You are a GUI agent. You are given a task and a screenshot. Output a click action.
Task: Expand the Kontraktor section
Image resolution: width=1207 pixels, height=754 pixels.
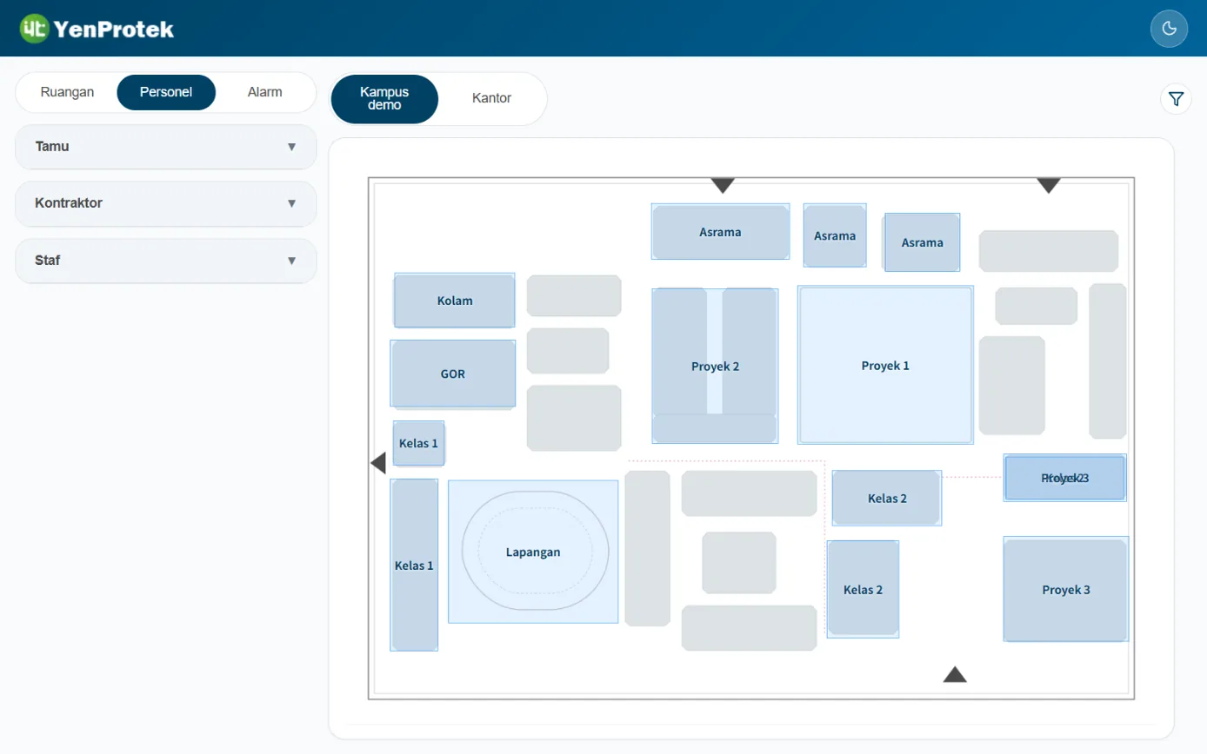click(166, 203)
